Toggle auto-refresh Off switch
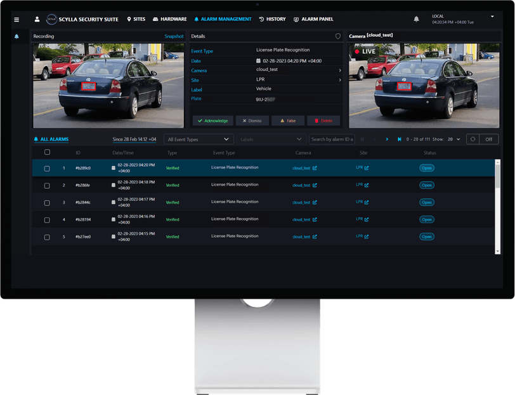 489,139
